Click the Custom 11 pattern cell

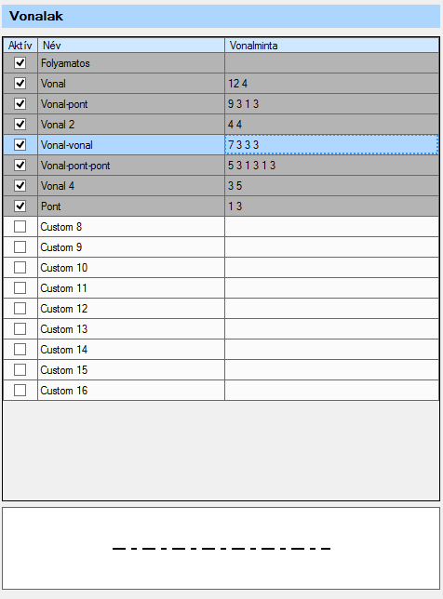click(x=331, y=288)
